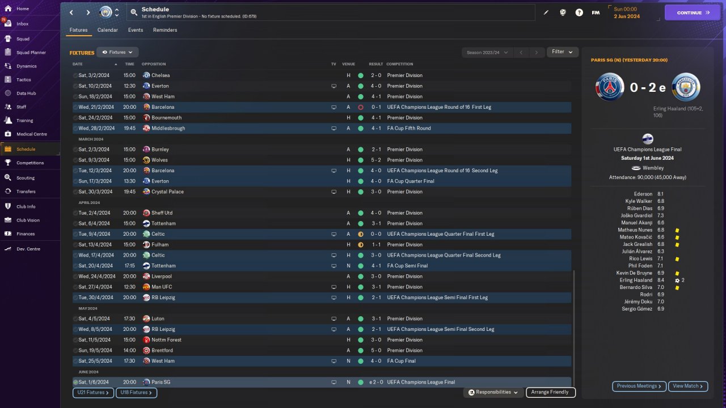Image resolution: width=726 pixels, height=408 pixels.
Task: Tick the circle on the Sat 13/4/2024 Fulham row
Action: [75, 245]
